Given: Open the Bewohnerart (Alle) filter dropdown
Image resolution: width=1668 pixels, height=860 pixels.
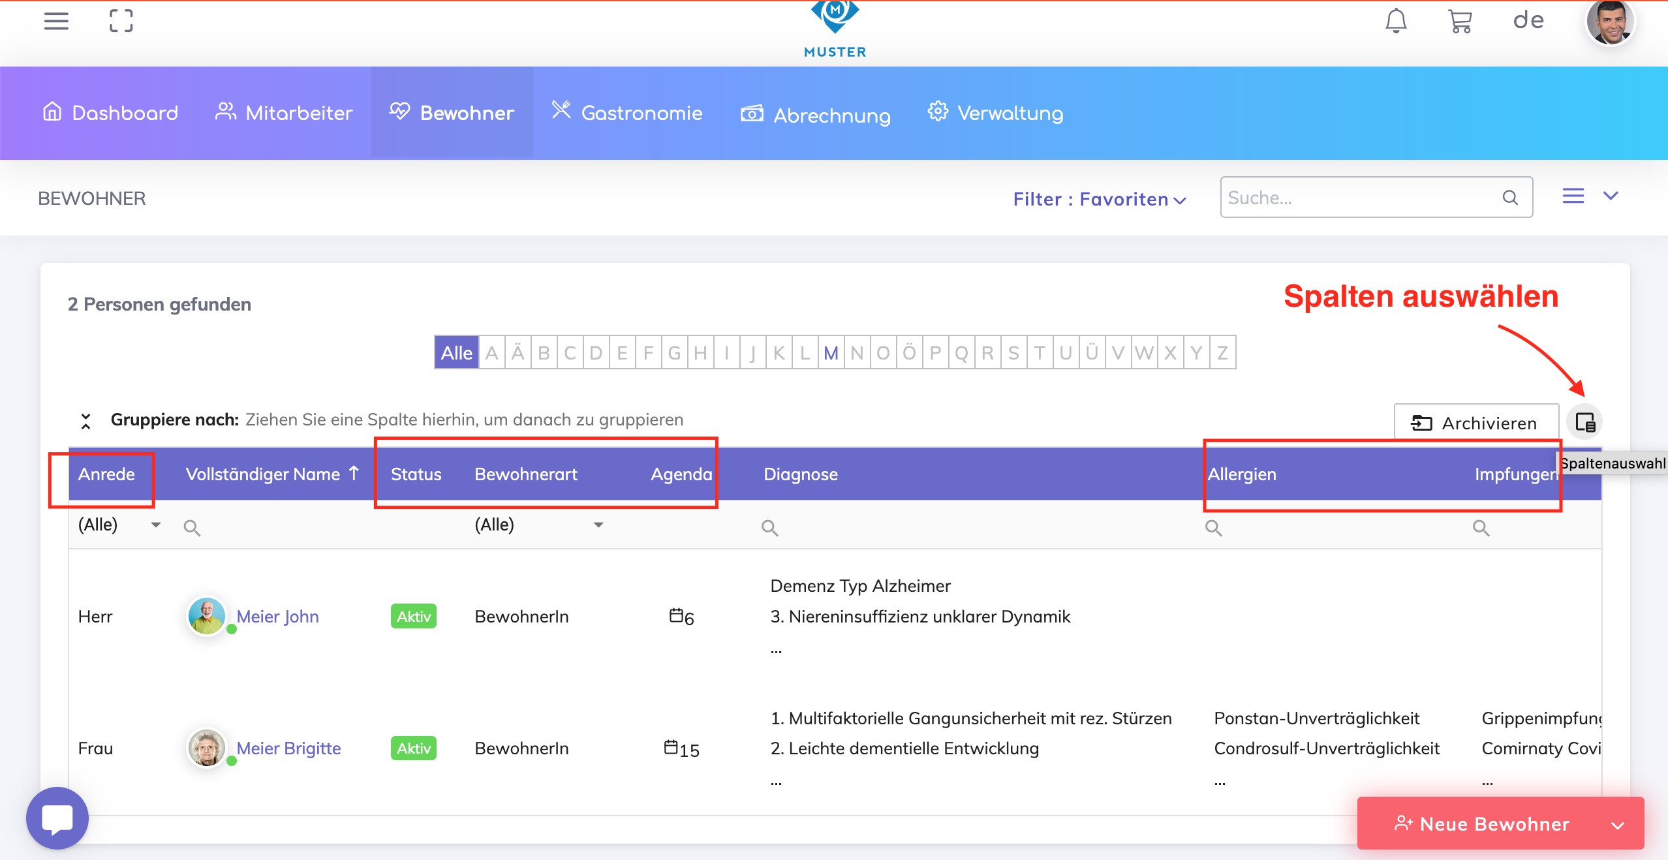Looking at the screenshot, I should 598,525.
